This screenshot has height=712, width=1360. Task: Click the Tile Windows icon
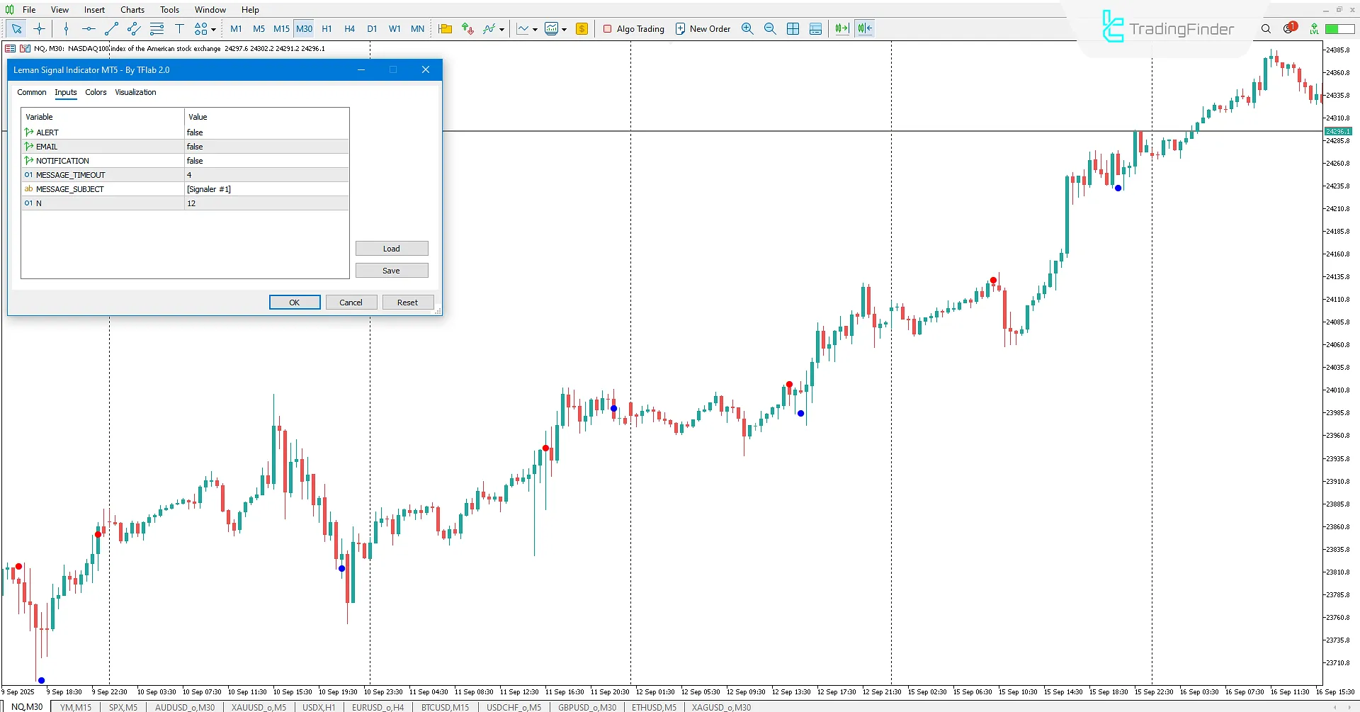[793, 28]
